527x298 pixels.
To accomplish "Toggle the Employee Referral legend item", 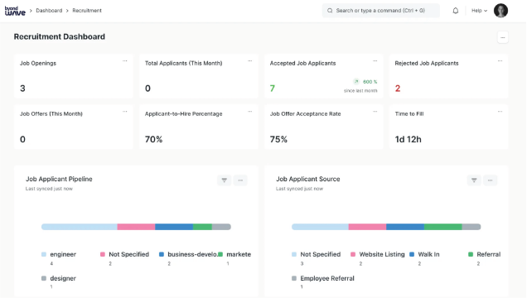I will (323, 278).
